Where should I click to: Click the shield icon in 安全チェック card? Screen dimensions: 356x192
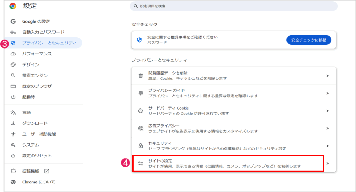click(x=139, y=40)
